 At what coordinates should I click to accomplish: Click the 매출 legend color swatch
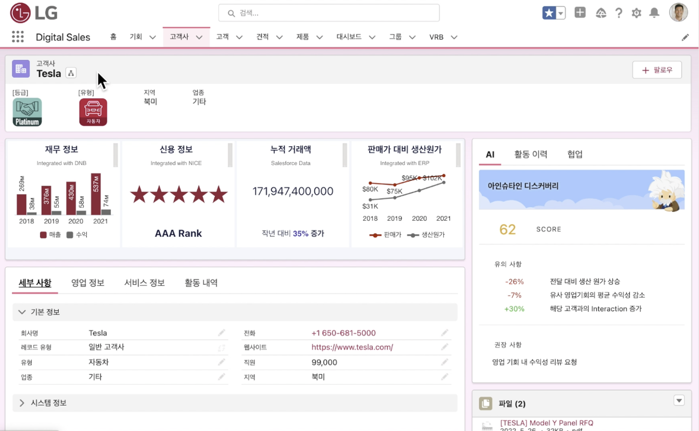coord(43,235)
